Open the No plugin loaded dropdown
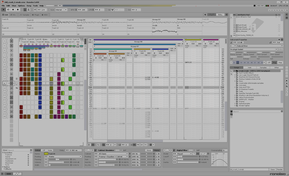 (x=254, y=49)
